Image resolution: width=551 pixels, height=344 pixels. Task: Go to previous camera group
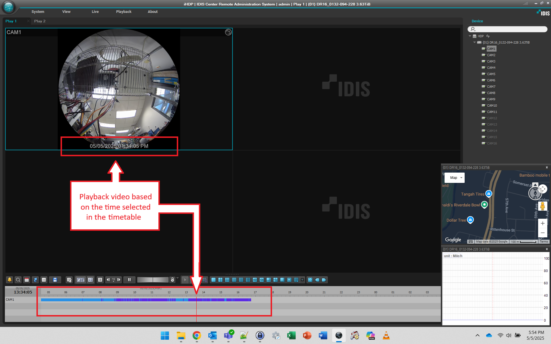tap(317, 280)
